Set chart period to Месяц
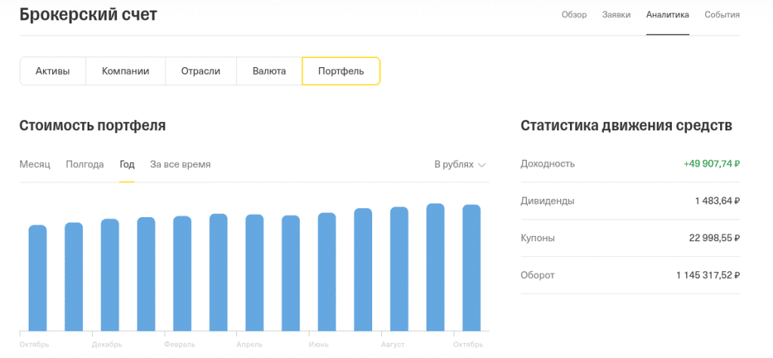Viewport: 773px width, 358px height. pyautogui.click(x=35, y=164)
